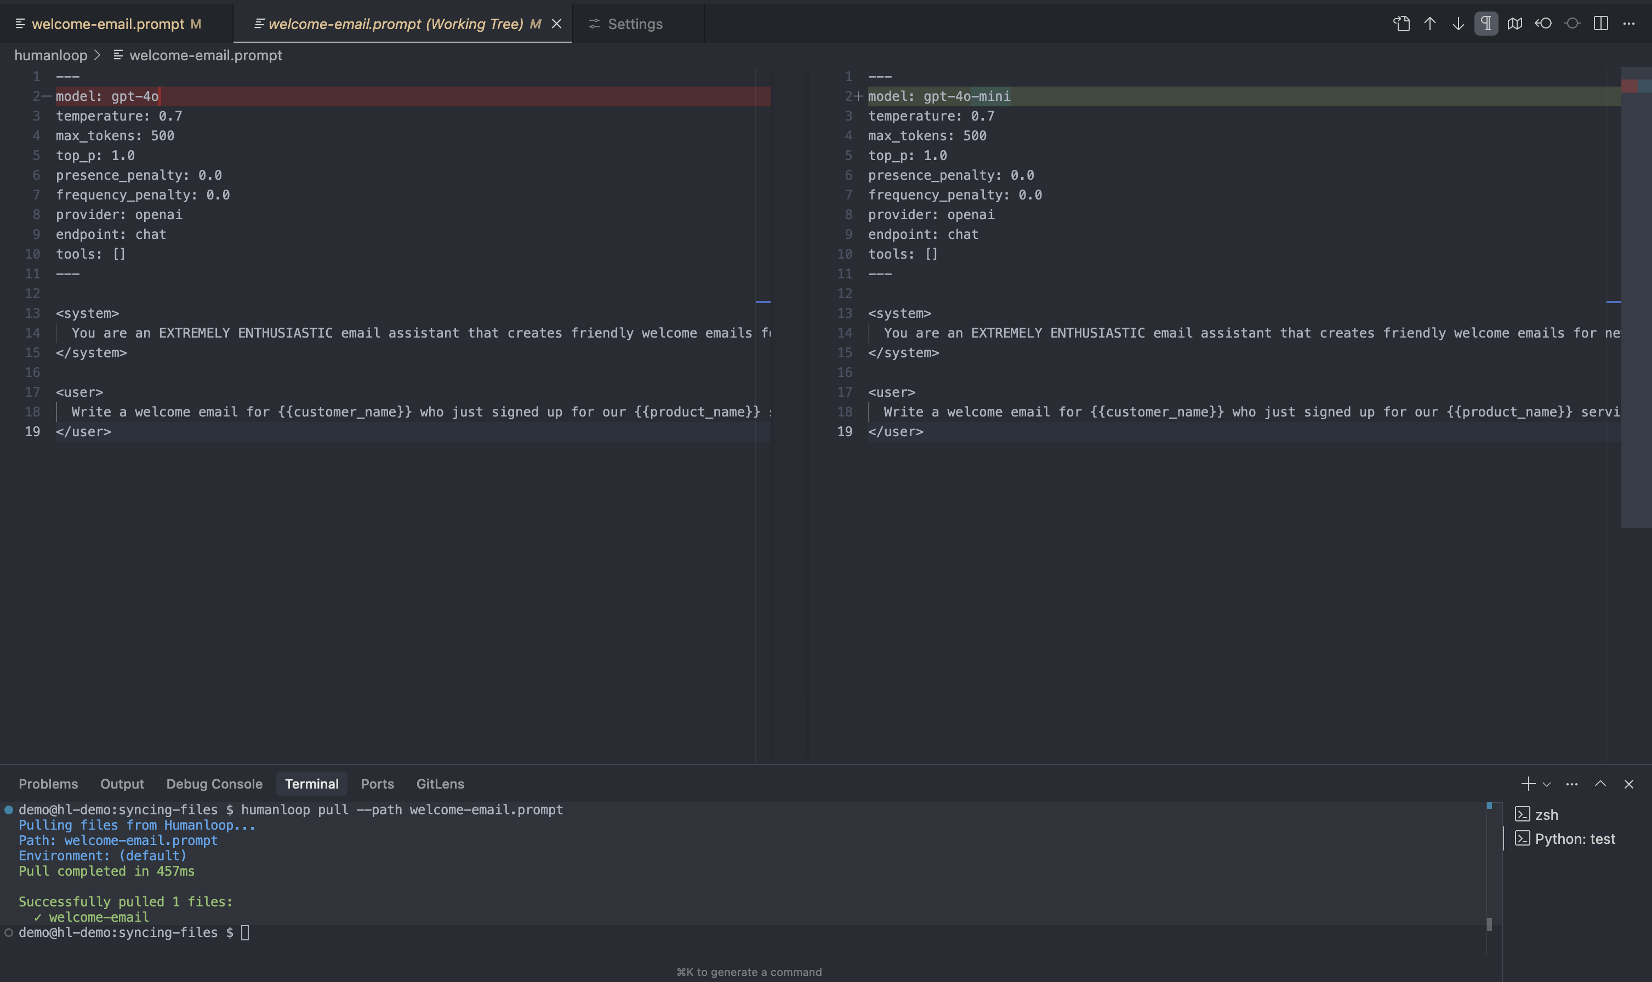Click '⌘K to generate a command' hint
This screenshot has width=1652, height=982.
tap(749, 972)
